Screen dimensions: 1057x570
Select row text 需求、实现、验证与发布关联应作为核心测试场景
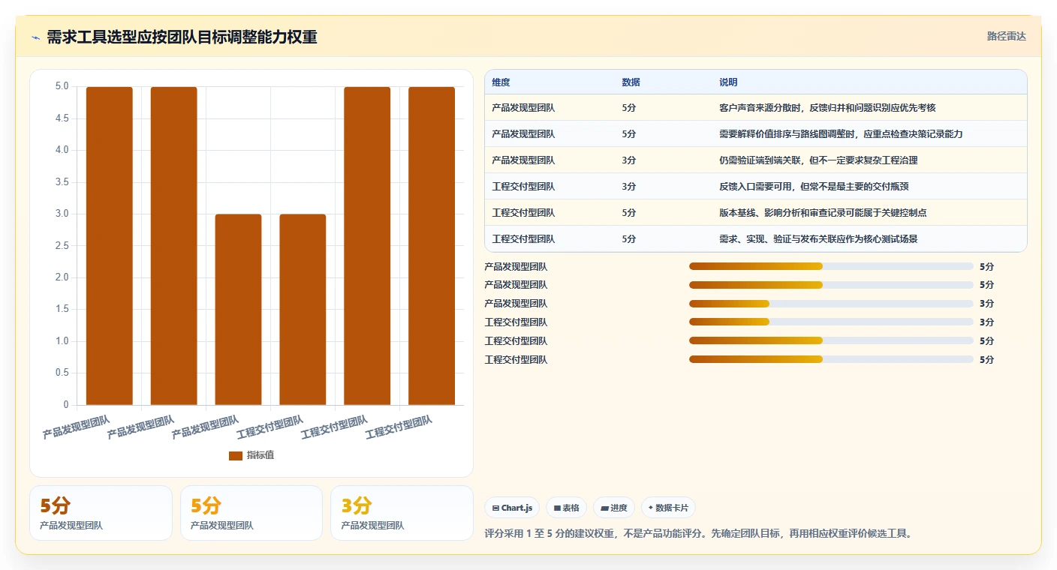pyautogui.click(x=818, y=239)
